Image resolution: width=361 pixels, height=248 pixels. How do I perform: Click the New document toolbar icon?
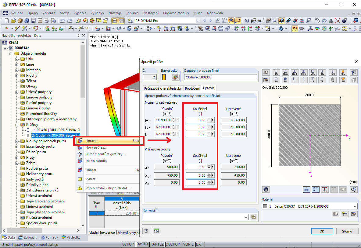pos(6,21)
